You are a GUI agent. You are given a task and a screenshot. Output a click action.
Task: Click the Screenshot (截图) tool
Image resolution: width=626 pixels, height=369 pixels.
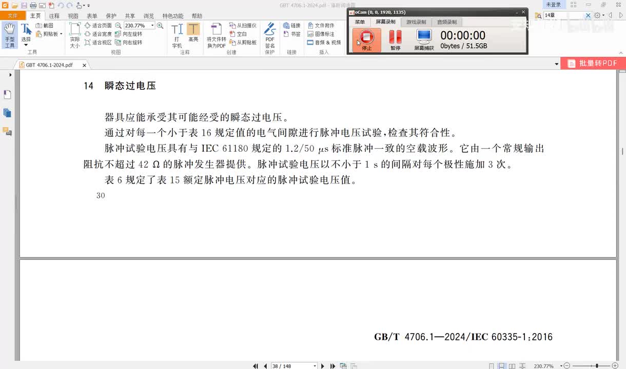[45, 26]
